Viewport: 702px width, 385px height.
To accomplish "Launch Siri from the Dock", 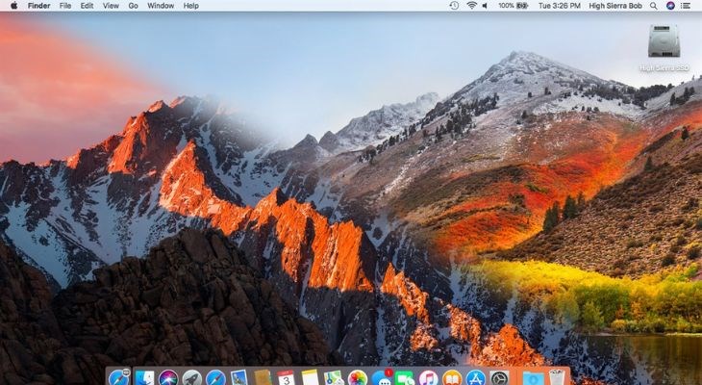I will pos(168,377).
